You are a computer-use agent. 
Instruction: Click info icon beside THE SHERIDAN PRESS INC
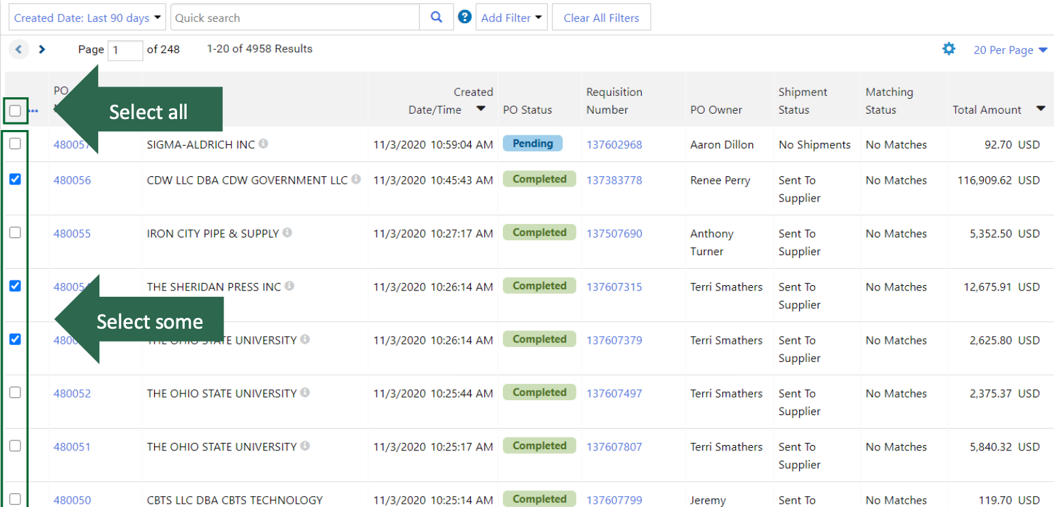click(x=290, y=287)
